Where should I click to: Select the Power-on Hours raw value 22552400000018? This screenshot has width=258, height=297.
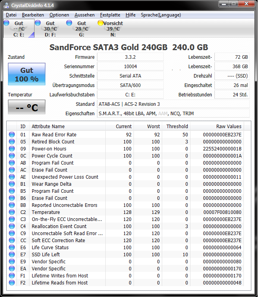point(222,148)
